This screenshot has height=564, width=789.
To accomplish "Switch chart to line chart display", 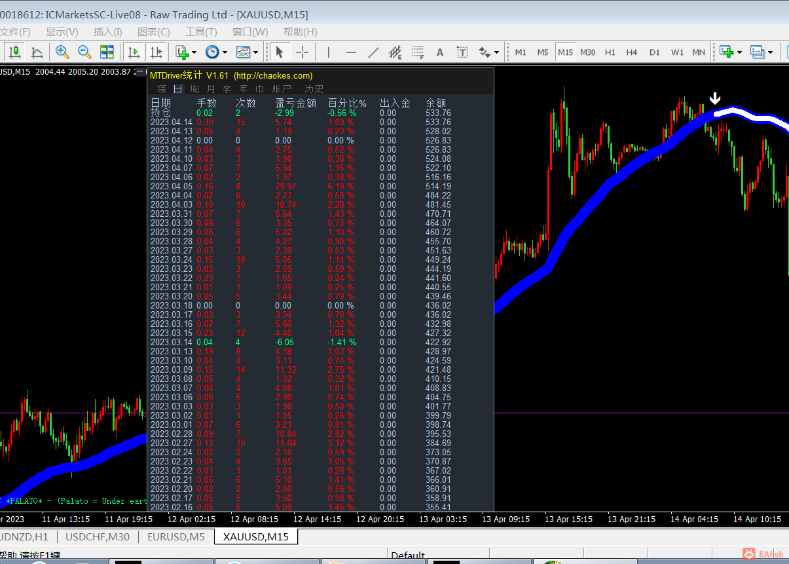I will (x=37, y=52).
